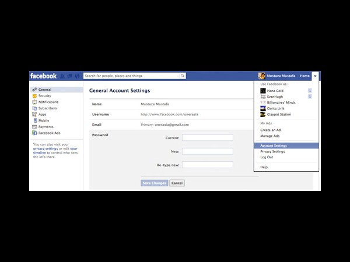Click the EvanHugh page thumbnail

pos(263,97)
